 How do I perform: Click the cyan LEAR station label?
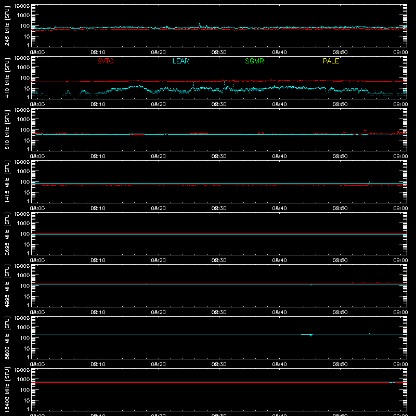[x=180, y=61]
